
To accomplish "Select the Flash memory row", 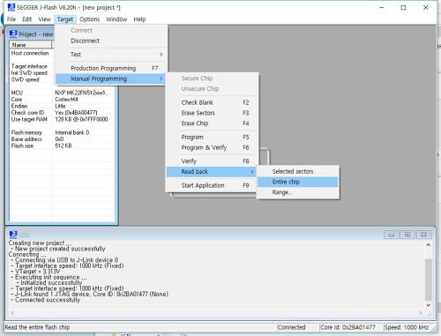I will 62,132.
